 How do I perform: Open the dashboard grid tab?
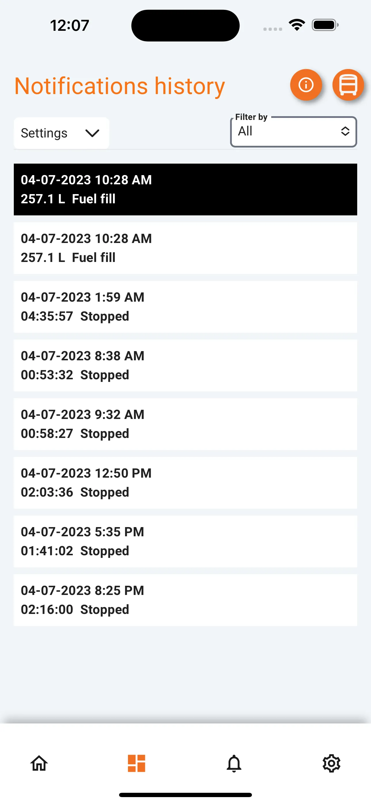click(x=137, y=763)
